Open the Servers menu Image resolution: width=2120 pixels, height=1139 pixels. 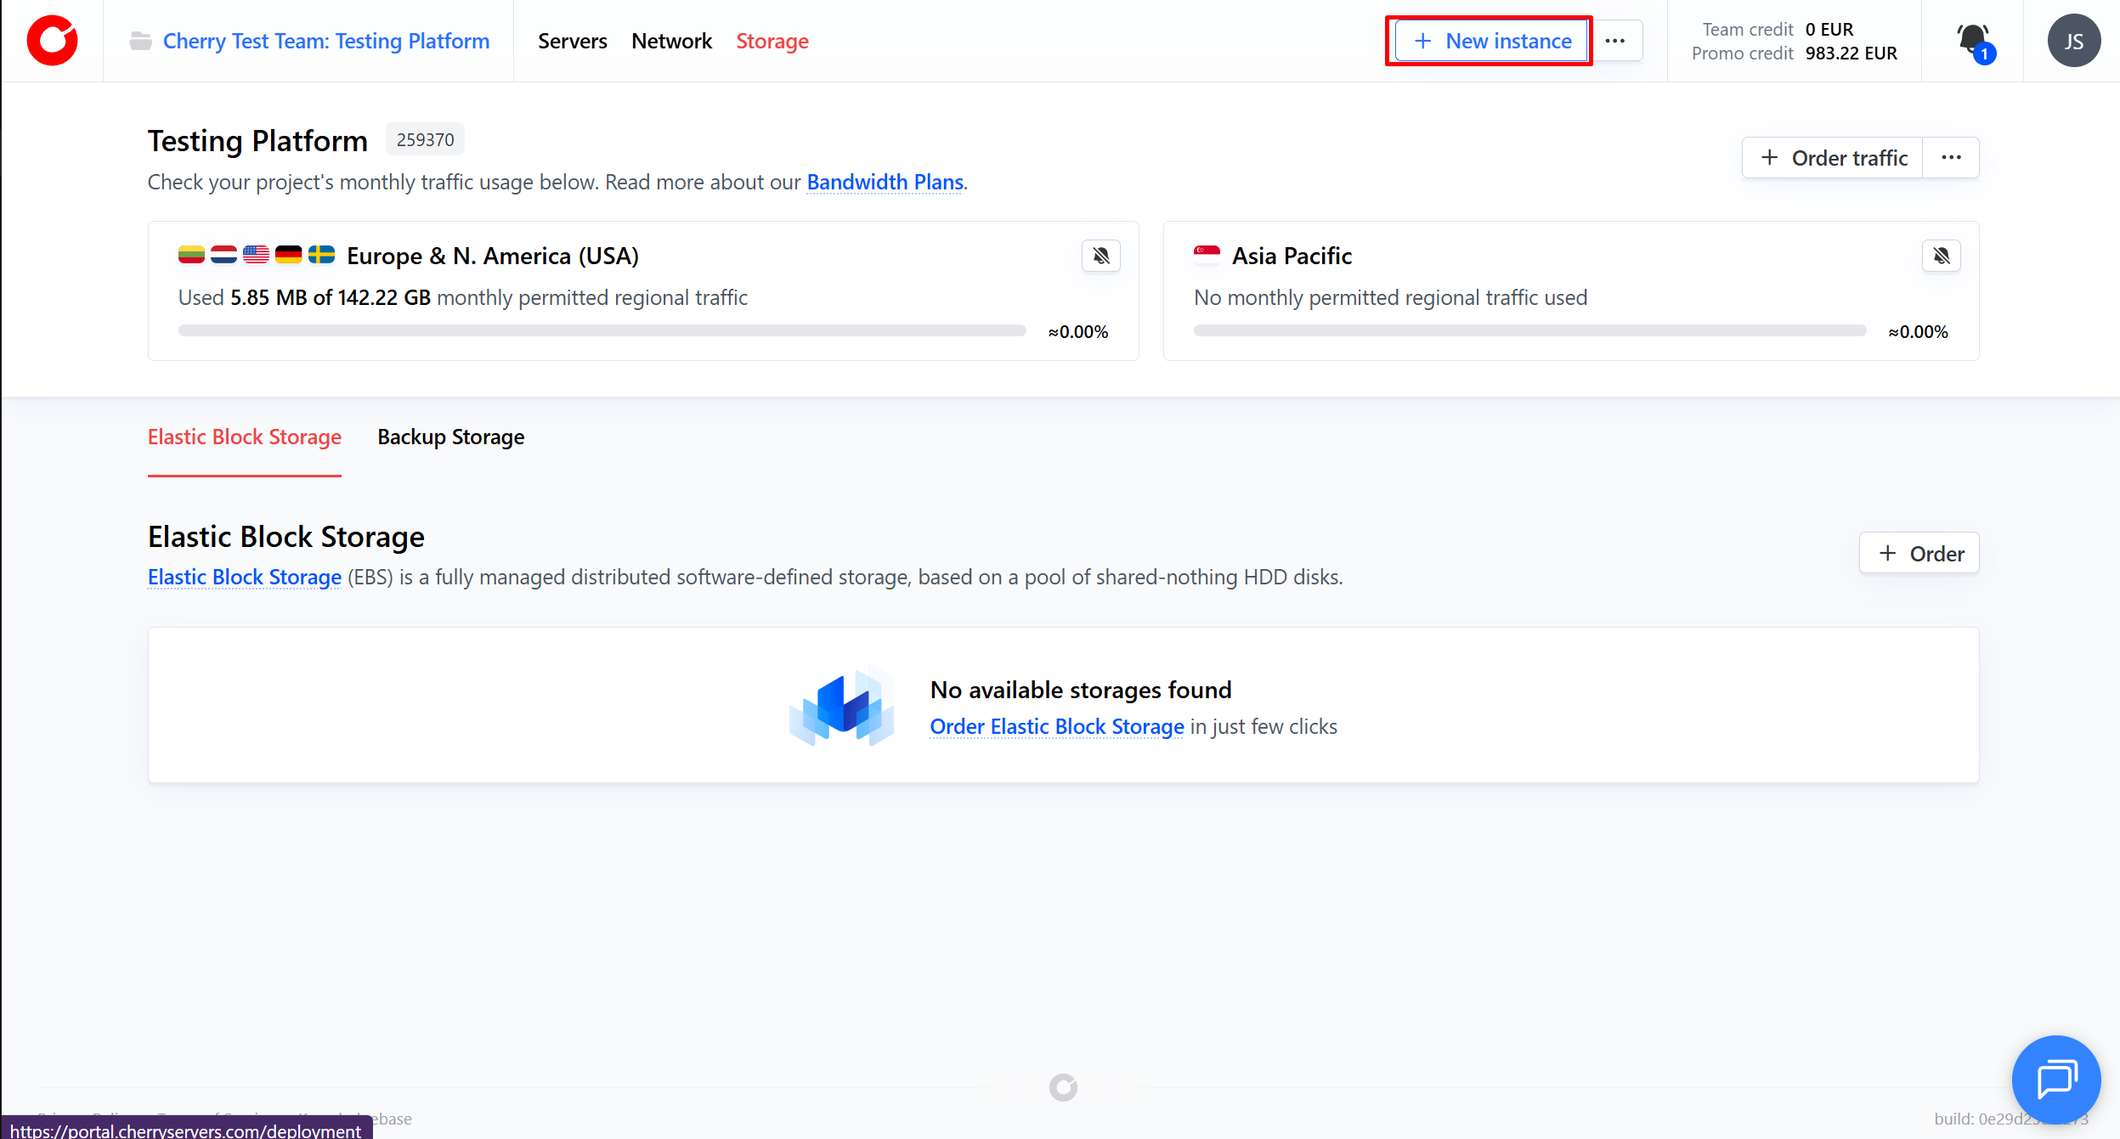pos(572,41)
